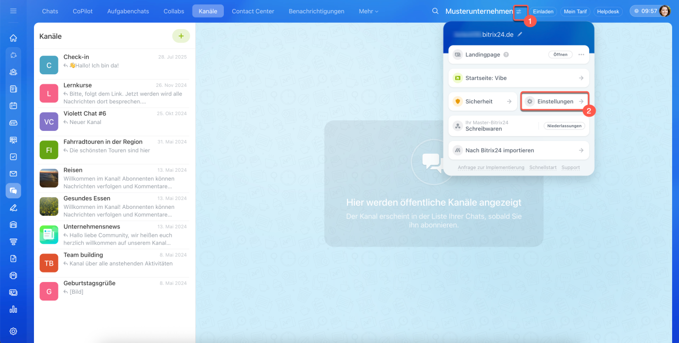The height and width of the screenshot is (343, 679).
Task: Go to the home icon in the sidebar
Action: 13,38
